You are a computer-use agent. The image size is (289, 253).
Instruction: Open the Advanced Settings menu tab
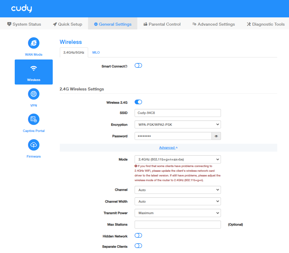point(214,24)
